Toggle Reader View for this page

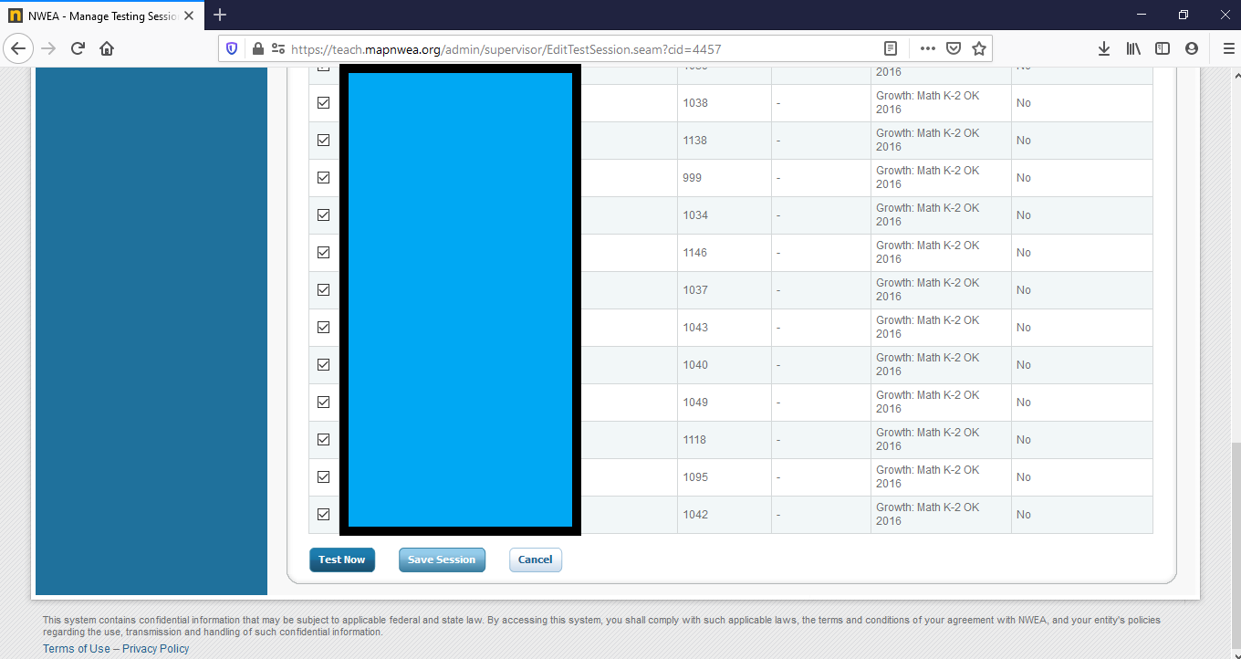tap(891, 48)
